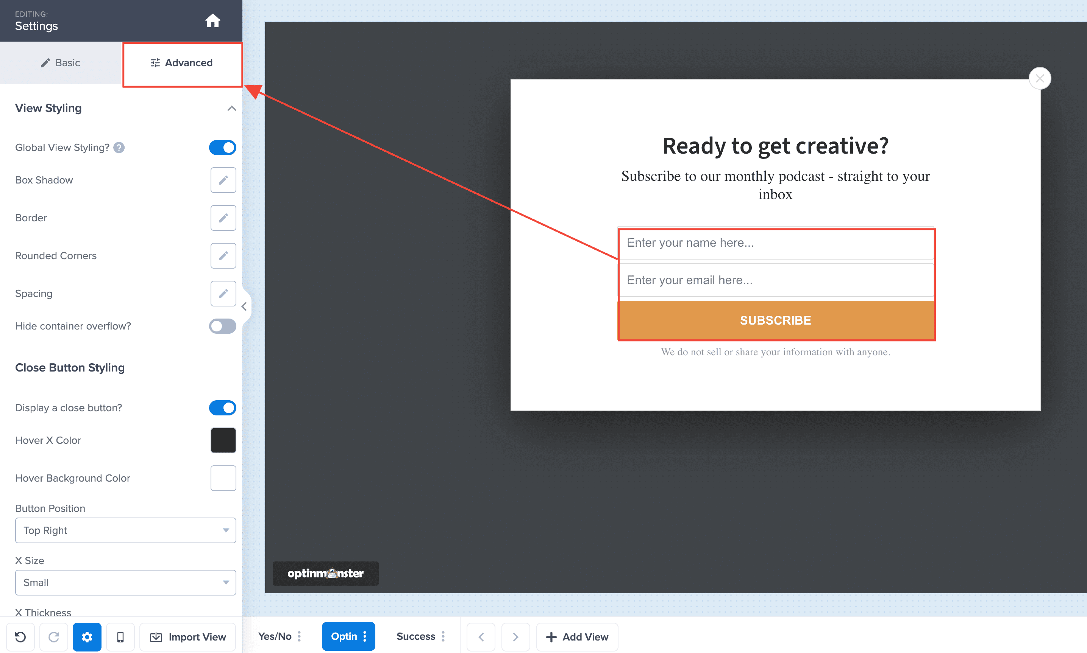Disable Global View Styling
The image size is (1087, 653).
click(222, 148)
